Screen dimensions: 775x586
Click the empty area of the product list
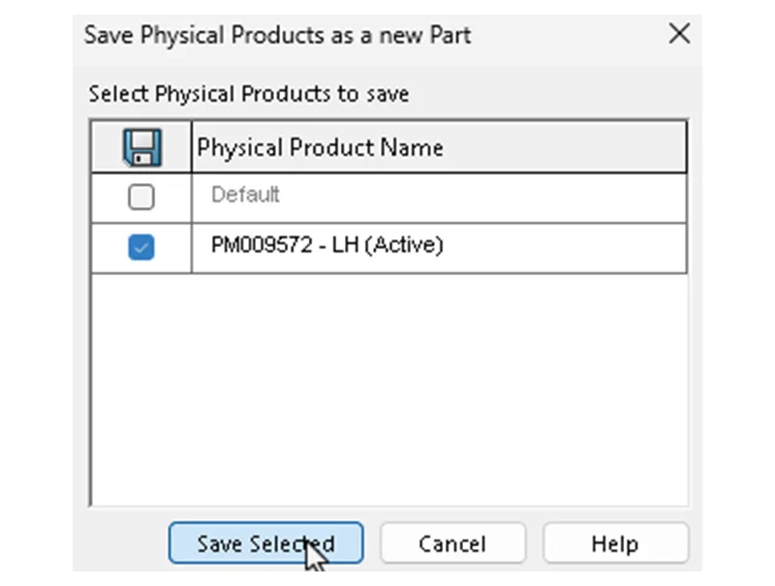[x=387, y=387]
